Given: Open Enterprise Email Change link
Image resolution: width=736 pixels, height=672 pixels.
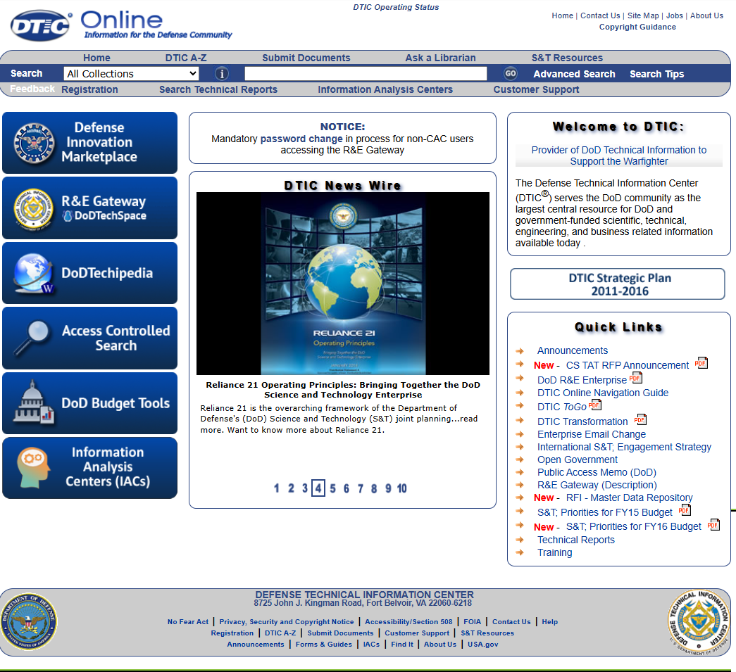Looking at the screenshot, I should (x=592, y=434).
